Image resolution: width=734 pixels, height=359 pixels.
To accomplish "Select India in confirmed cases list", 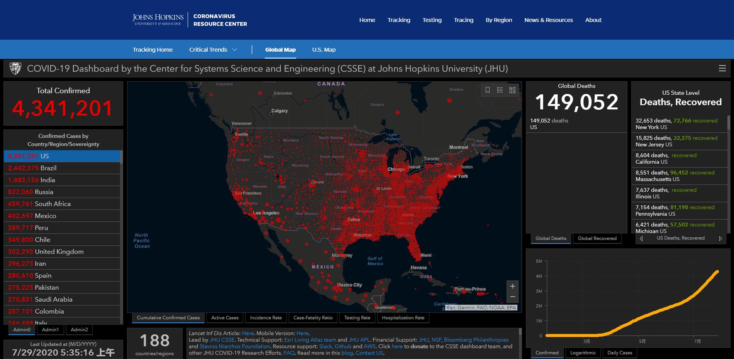I will (62, 180).
